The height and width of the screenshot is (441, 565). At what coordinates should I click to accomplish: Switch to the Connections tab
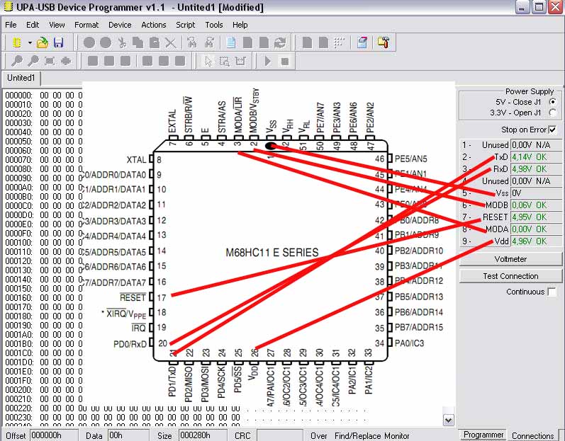pos(532,435)
